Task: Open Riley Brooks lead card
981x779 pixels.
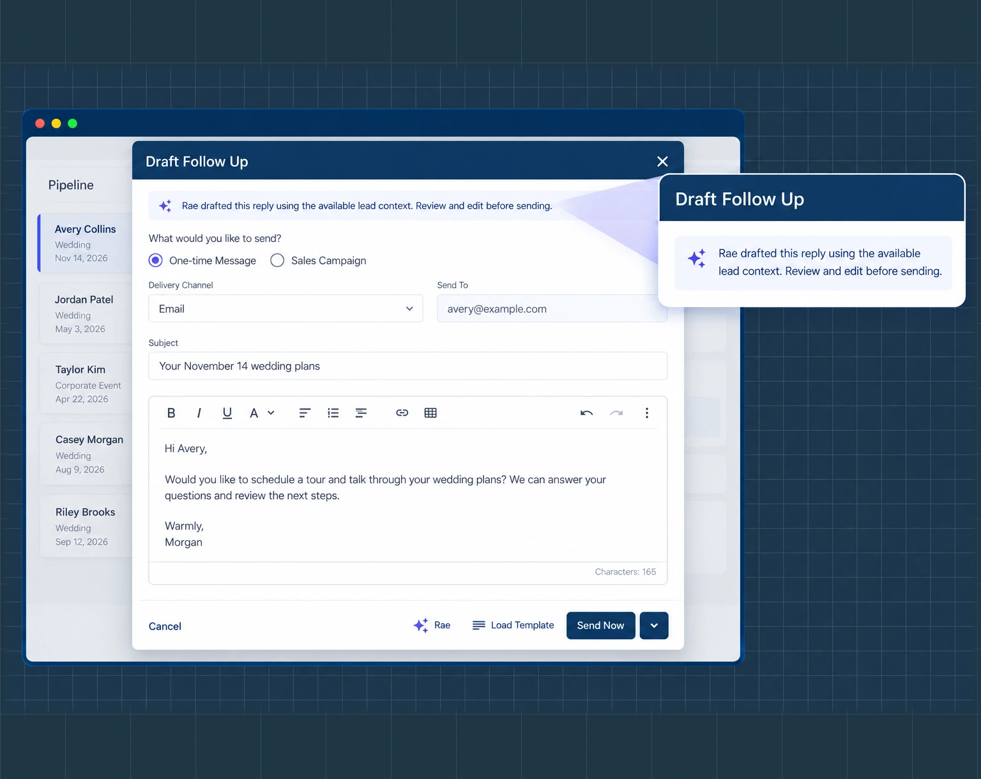Action: pyautogui.click(x=86, y=526)
